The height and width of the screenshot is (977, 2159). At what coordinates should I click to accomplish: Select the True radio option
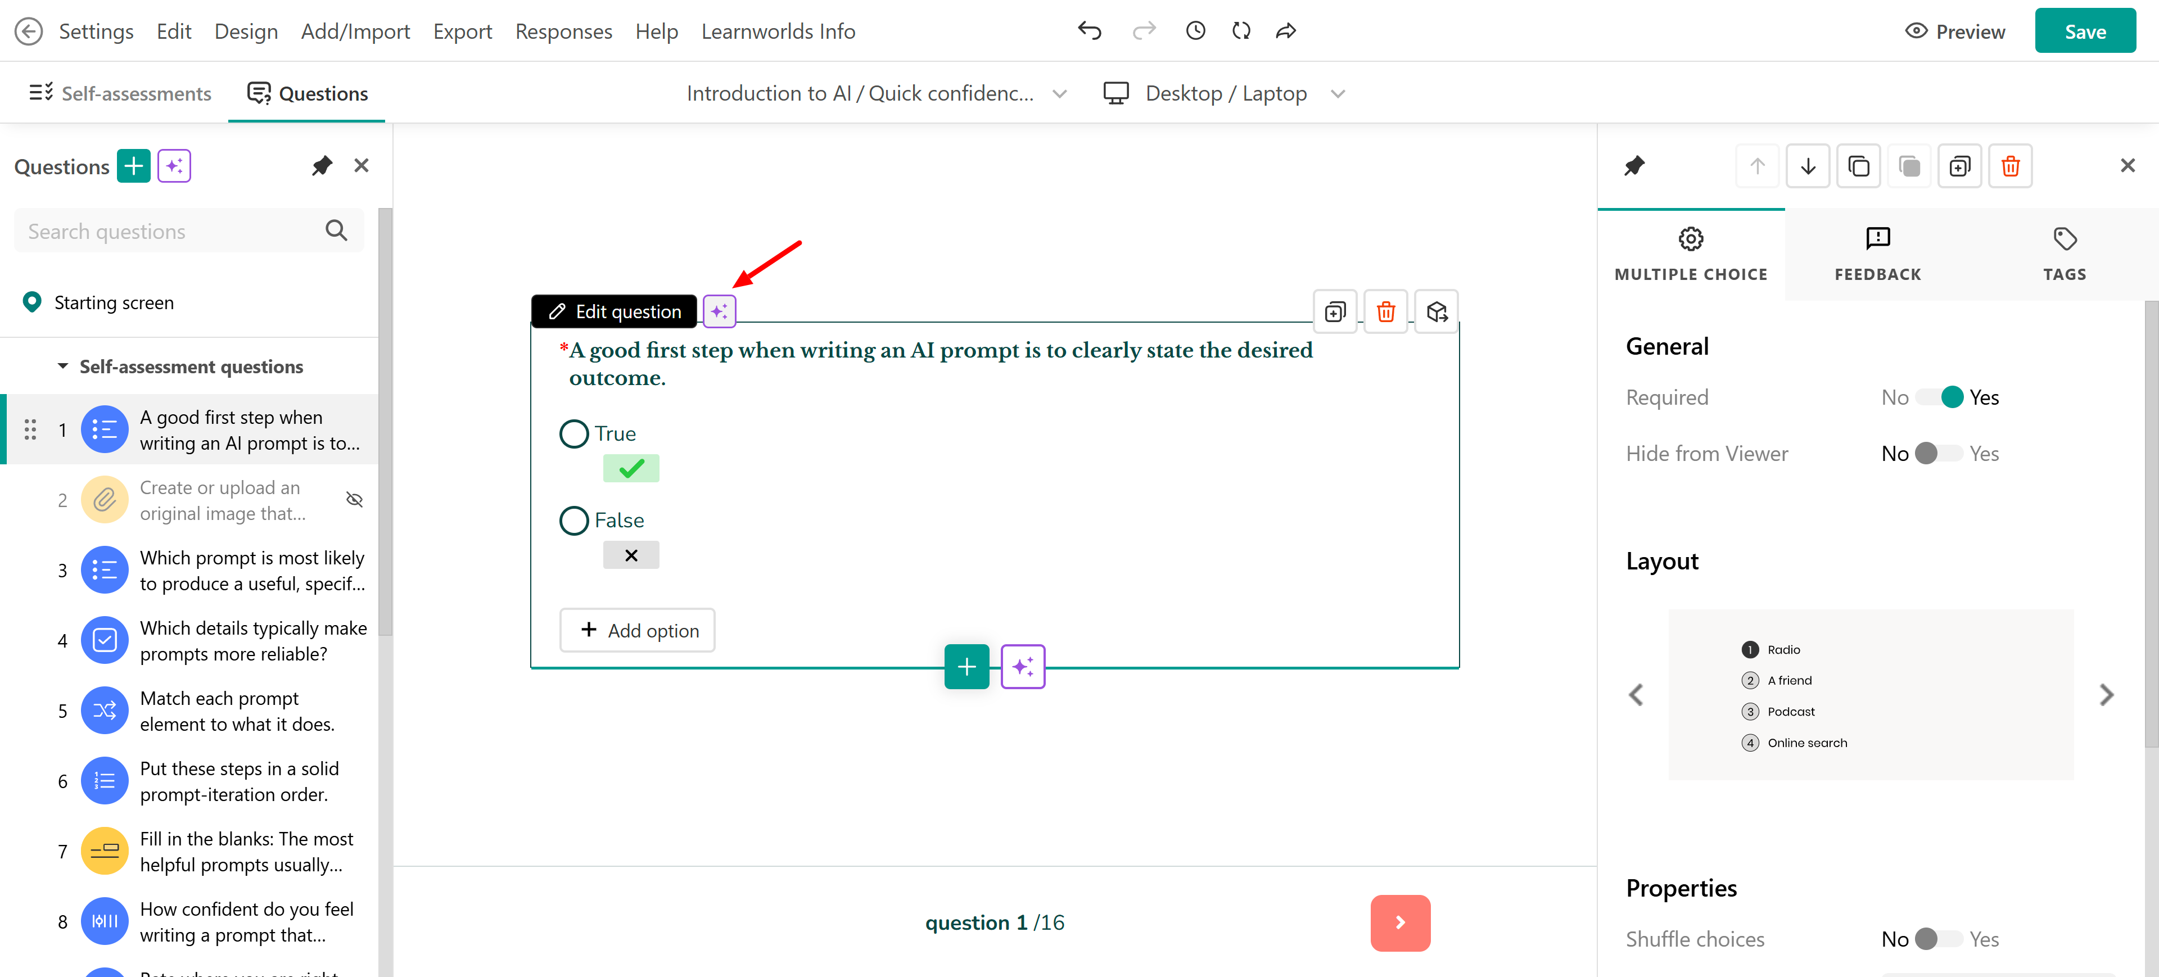[x=574, y=434]
